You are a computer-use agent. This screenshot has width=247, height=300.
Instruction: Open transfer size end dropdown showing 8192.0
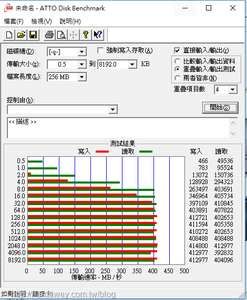pyautogui.click(x=132, y=65)
